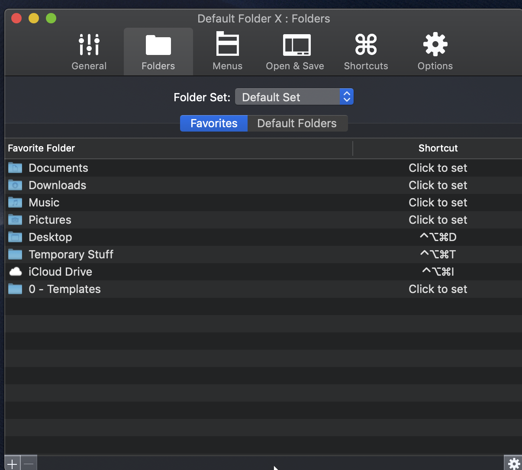Click the Pictures folder icon

pyautogui.click(x=15, y=220)
